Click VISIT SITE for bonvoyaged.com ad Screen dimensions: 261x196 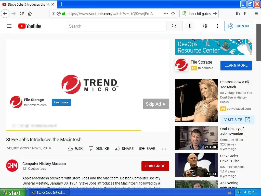point(237,120)
